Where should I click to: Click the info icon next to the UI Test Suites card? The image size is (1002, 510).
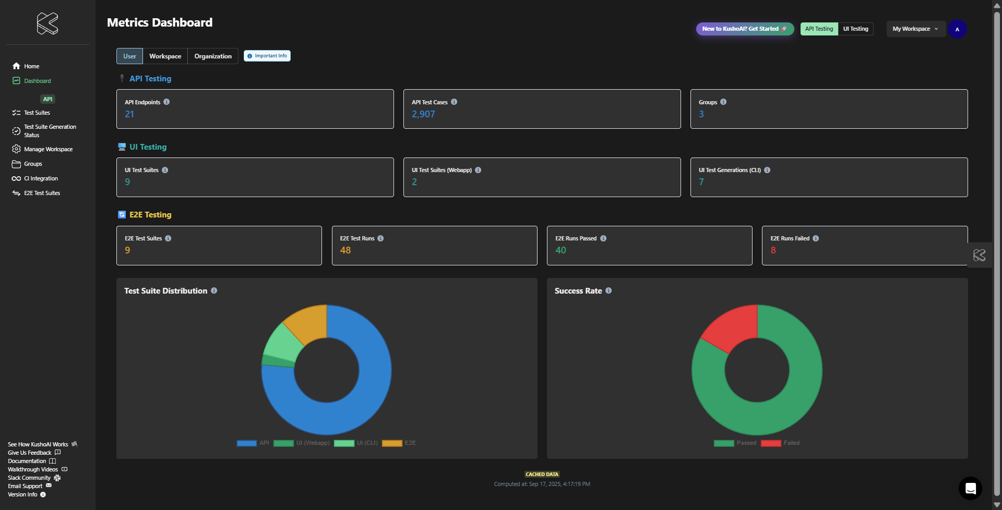click(x=165, y=170)
